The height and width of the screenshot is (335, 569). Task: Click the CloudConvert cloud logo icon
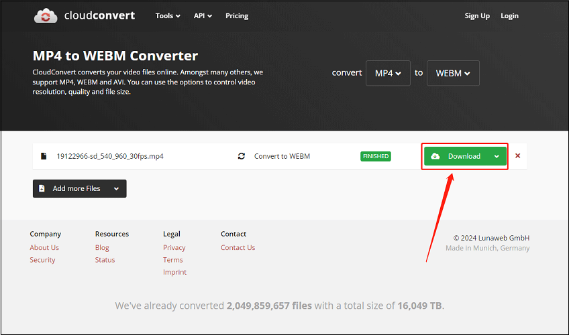(46, 15)
